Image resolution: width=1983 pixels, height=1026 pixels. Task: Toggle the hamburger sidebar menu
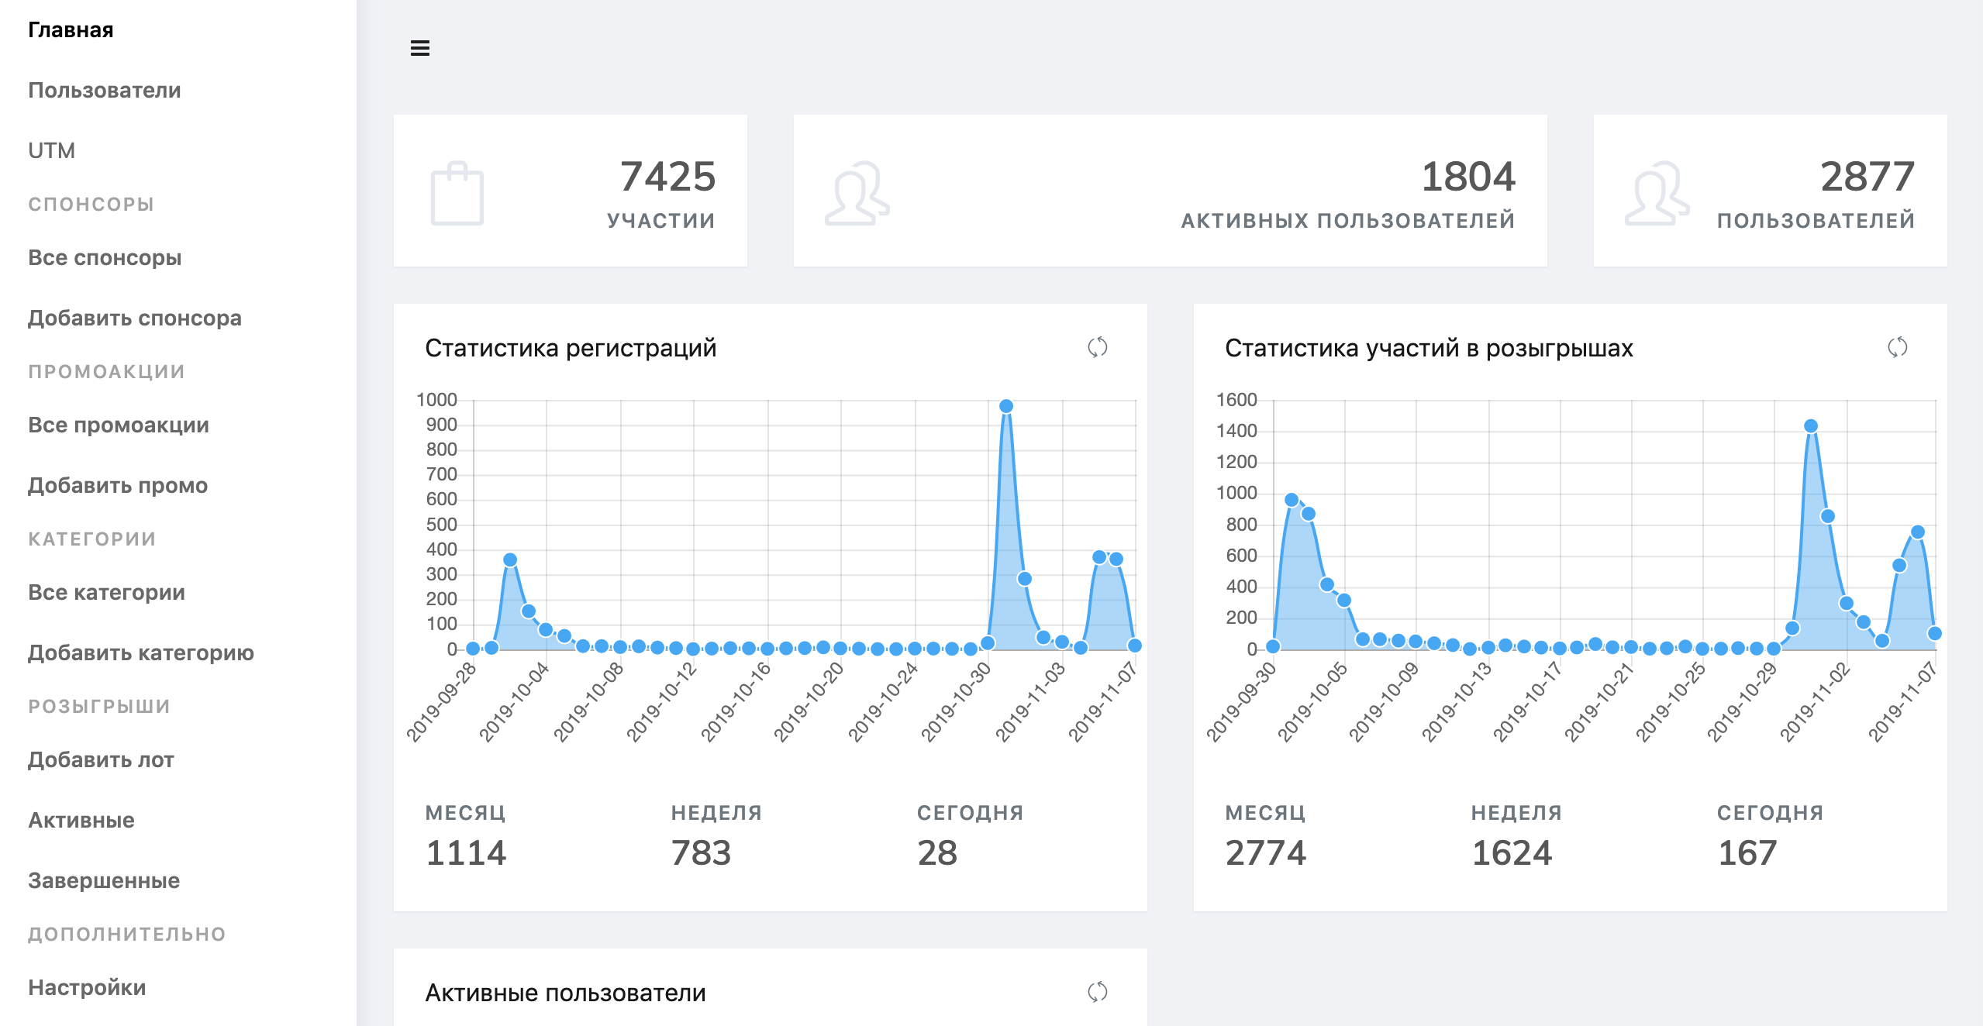pyautogui.click(x=419, y=48)
